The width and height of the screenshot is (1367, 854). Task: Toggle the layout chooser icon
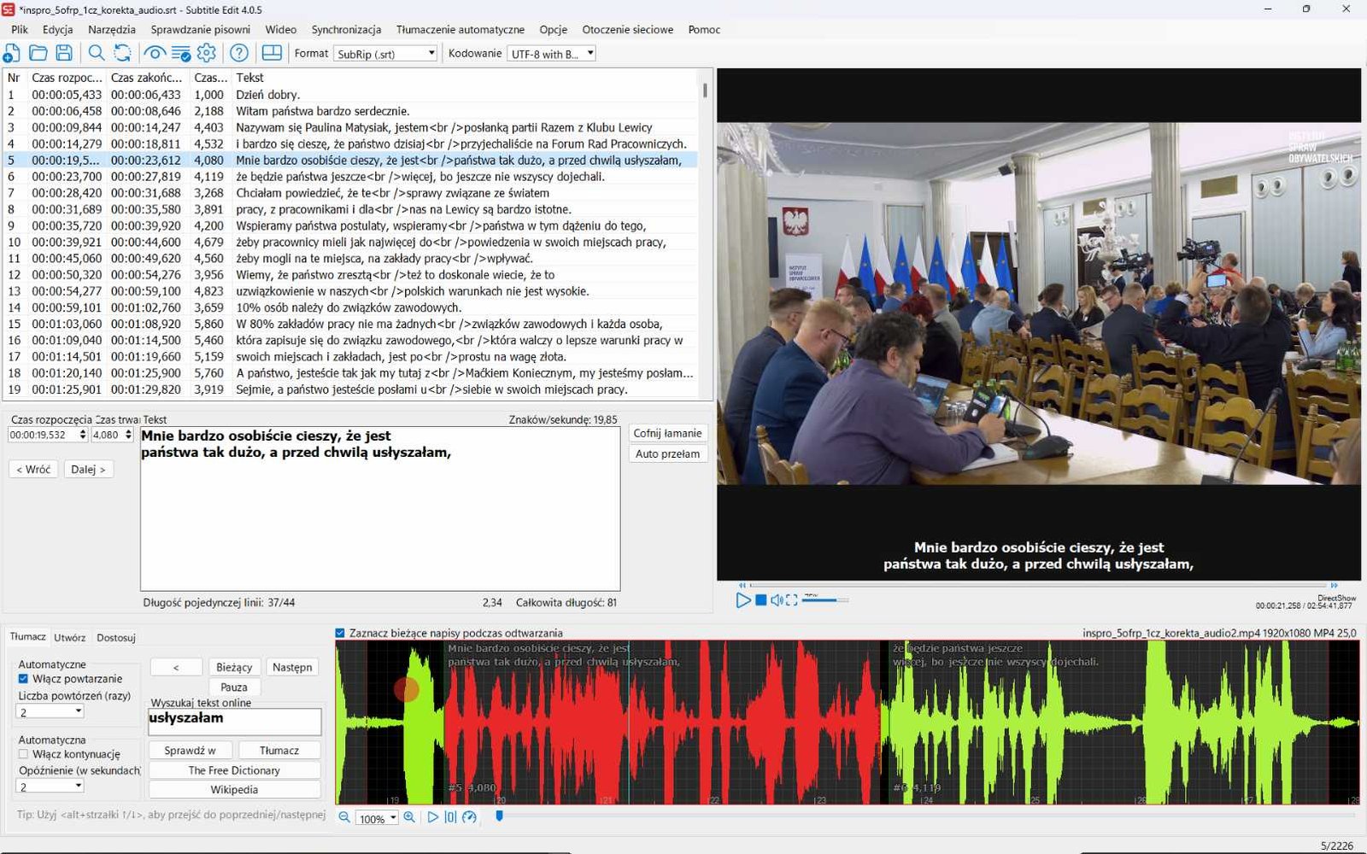click(272, 53)
